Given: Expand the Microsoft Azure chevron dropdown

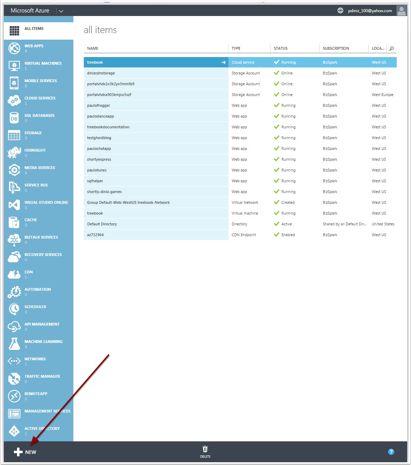Looking at the screenshot, I should [x=61, y=11].
